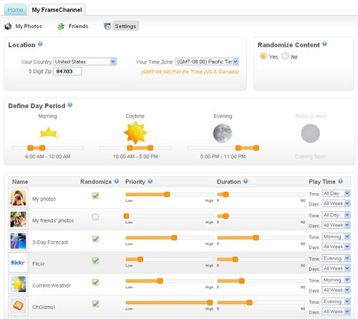Toggle Randomize checkbox for Flickr
358x319 pixels.
pos(95,260)
